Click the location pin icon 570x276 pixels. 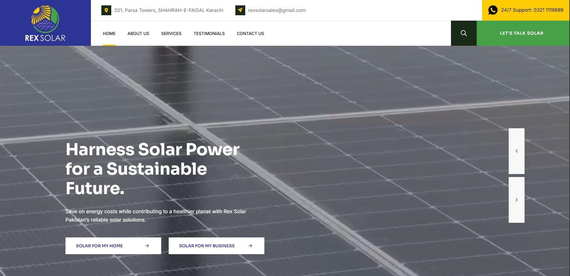click(106, 10)
